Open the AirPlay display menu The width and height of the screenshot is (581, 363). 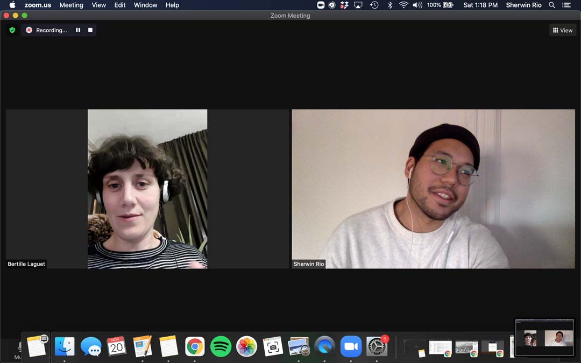point(358,5)
